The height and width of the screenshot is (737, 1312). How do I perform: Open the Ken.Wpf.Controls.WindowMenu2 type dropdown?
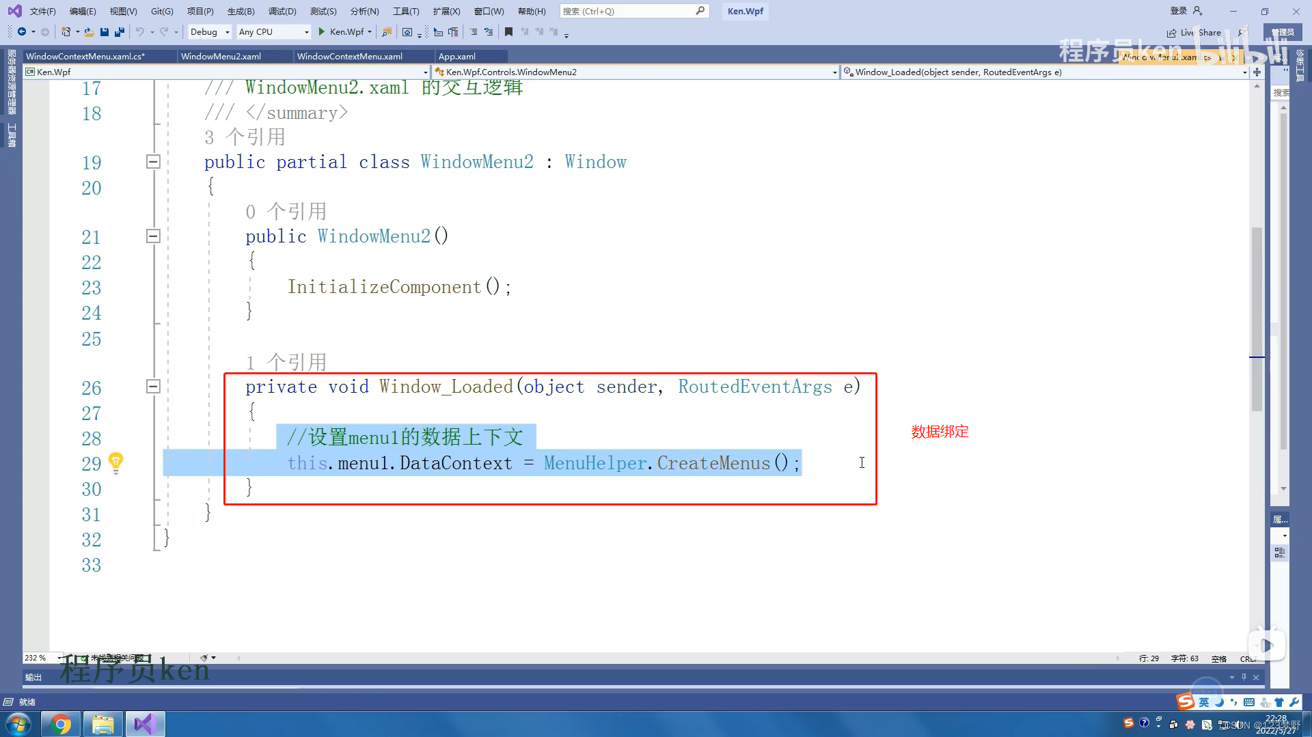pyautogui.click(x=635, y=72)
